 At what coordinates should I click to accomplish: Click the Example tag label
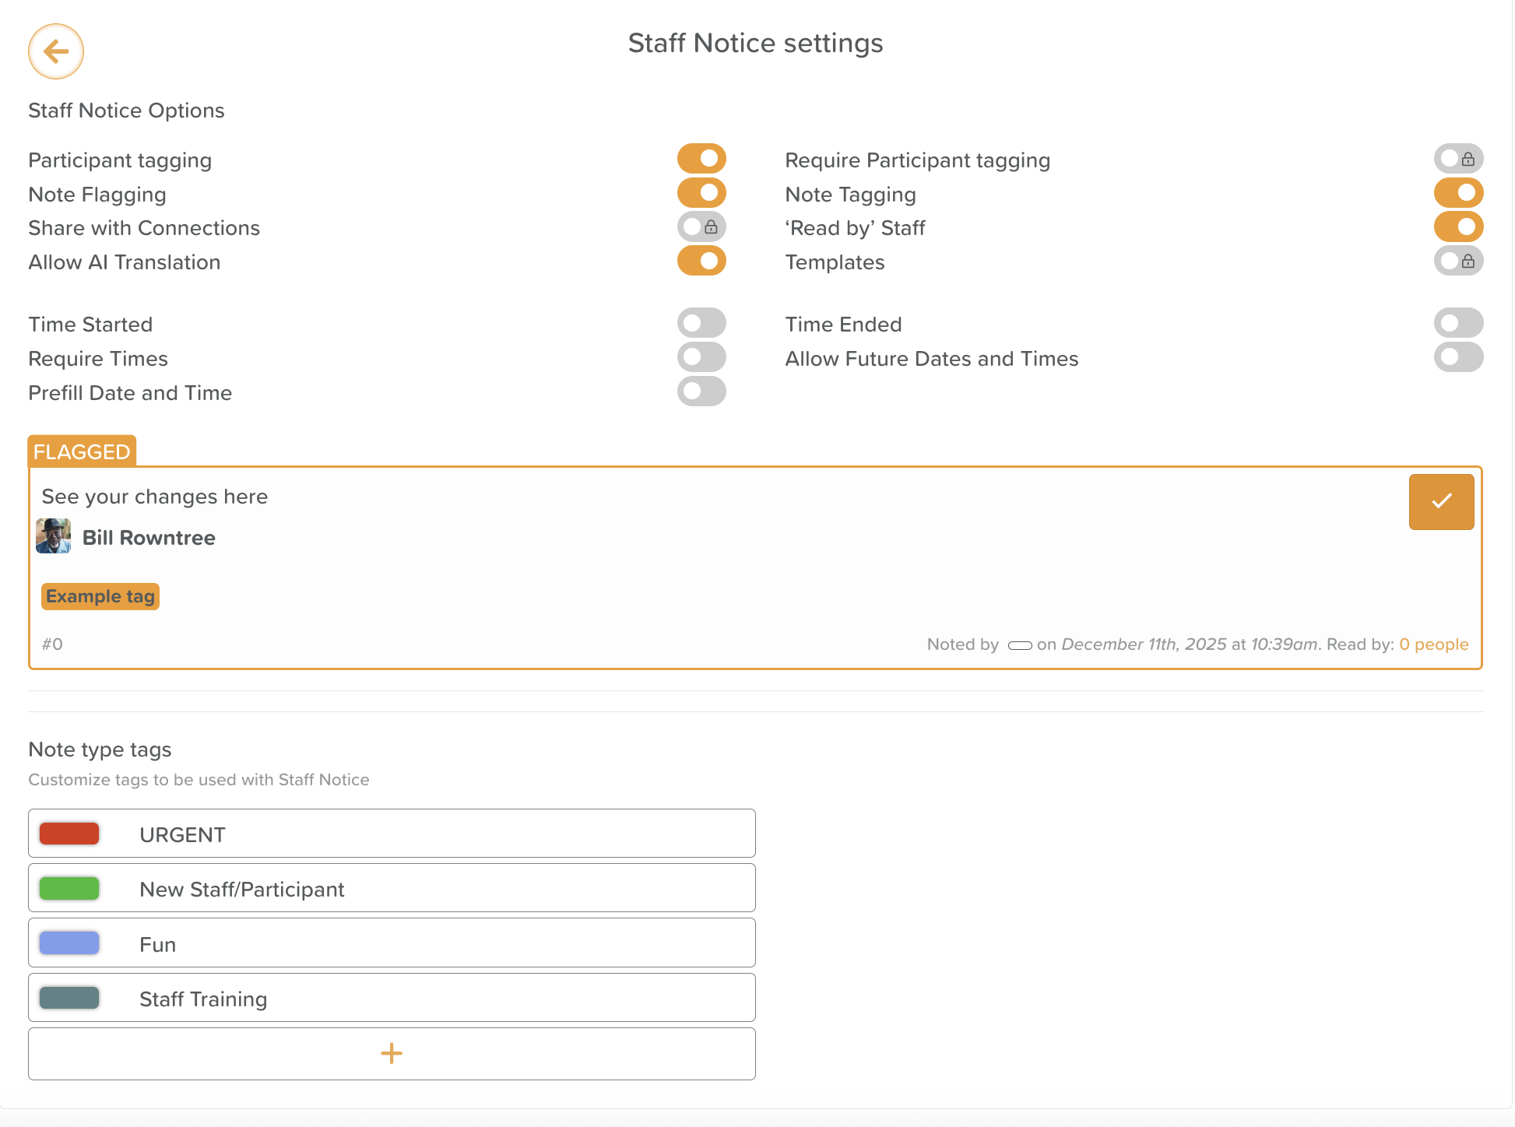100,597
